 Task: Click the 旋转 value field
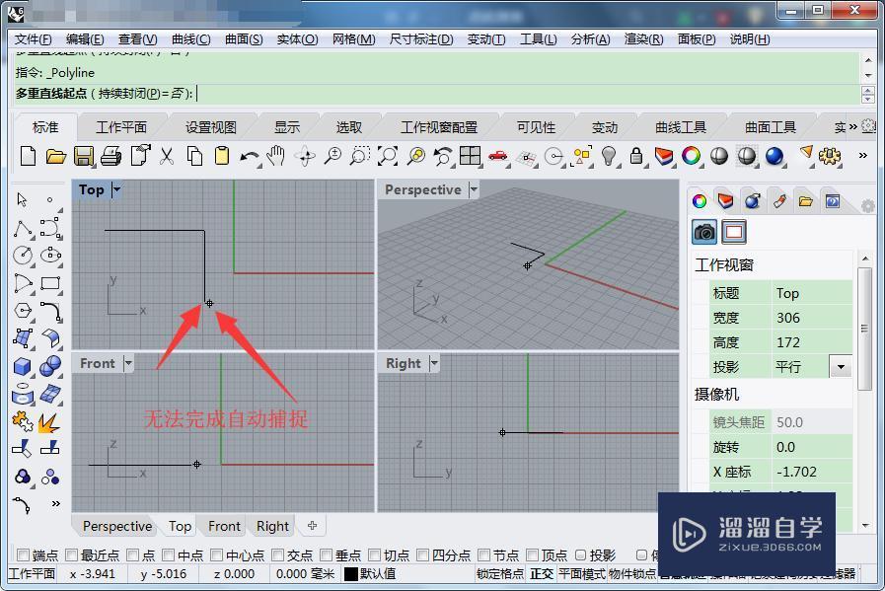click(x=812, y=447)
